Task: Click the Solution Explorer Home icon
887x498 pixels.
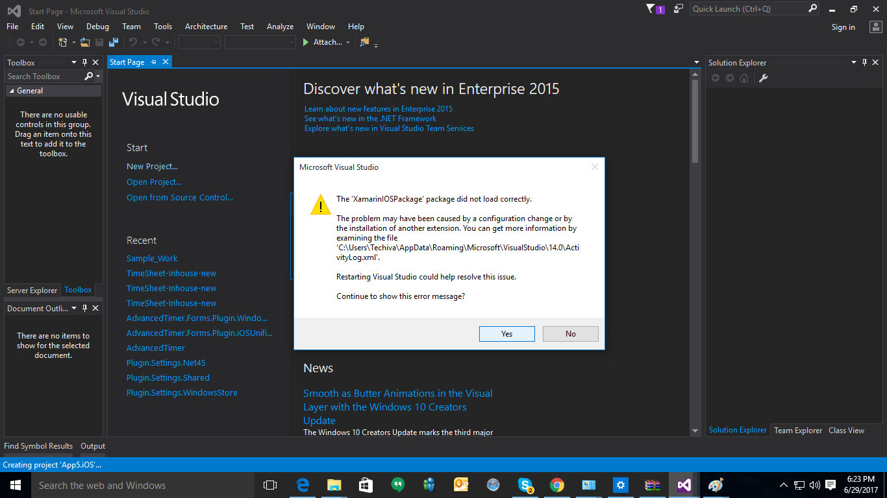Action: [744, 78]
